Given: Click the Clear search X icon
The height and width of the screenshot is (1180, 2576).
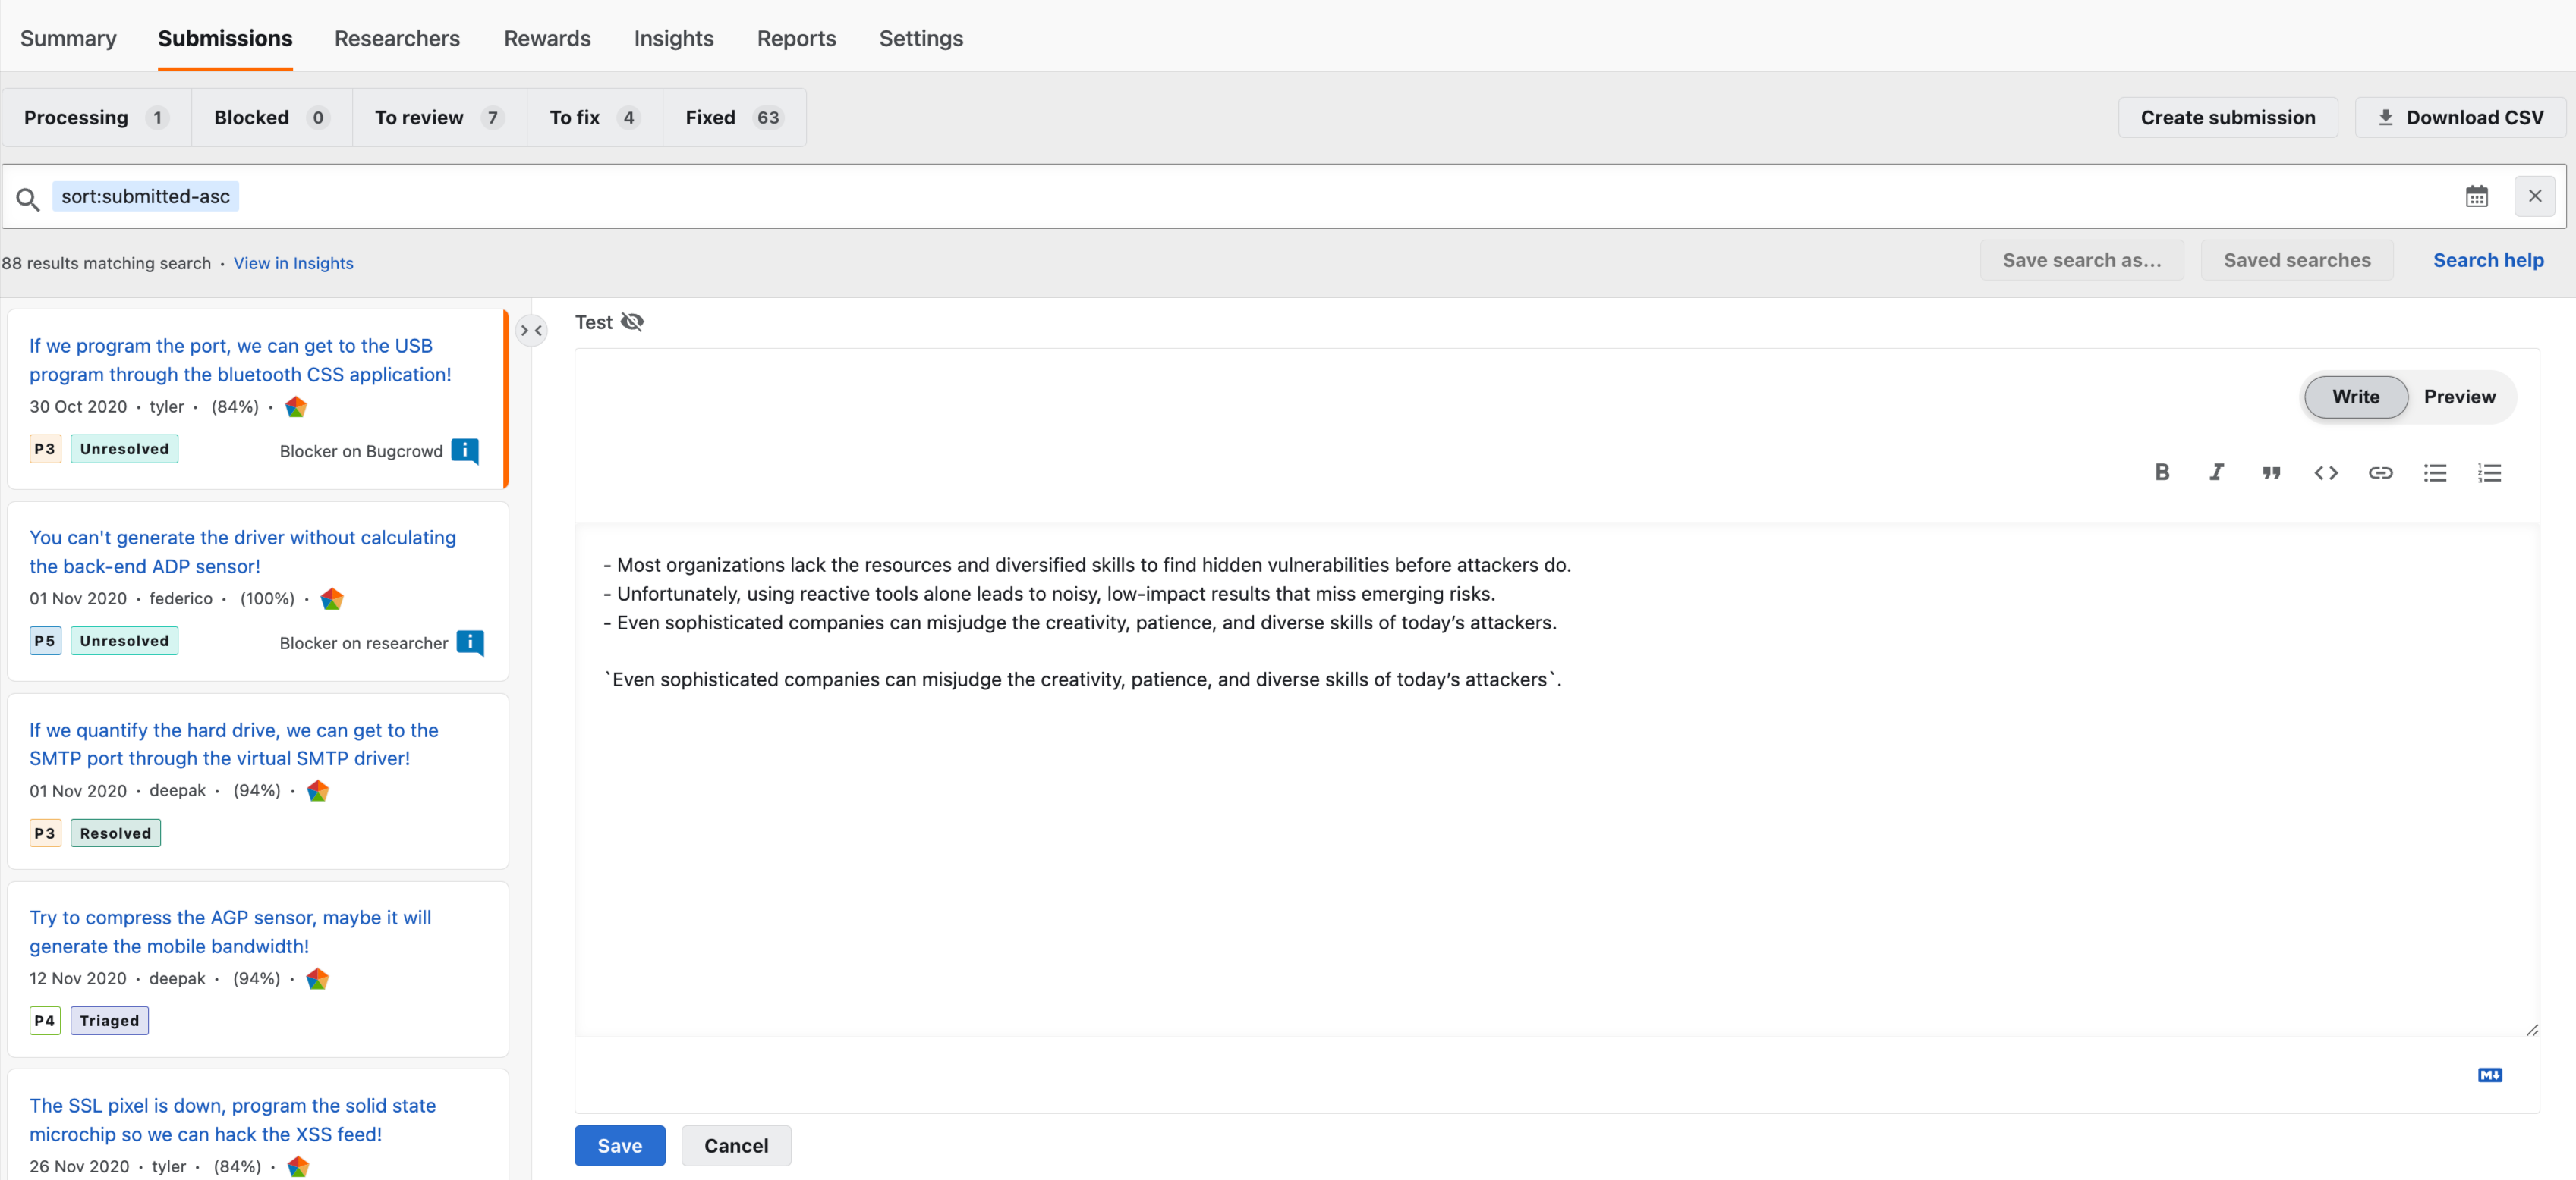Looking at the screenshot, I should [x=2537, y=196].
